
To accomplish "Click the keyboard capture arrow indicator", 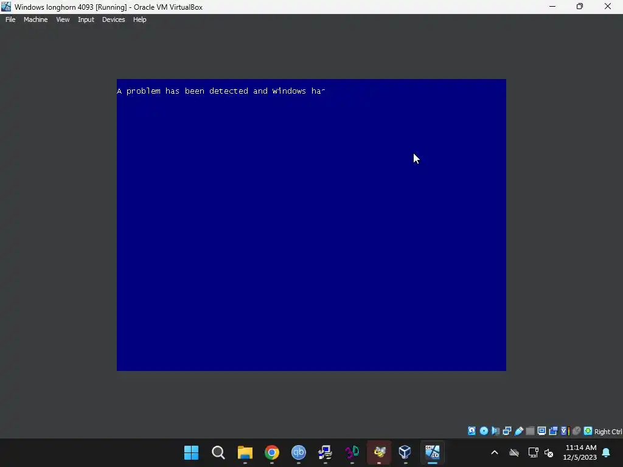I will tap(588, 431).
